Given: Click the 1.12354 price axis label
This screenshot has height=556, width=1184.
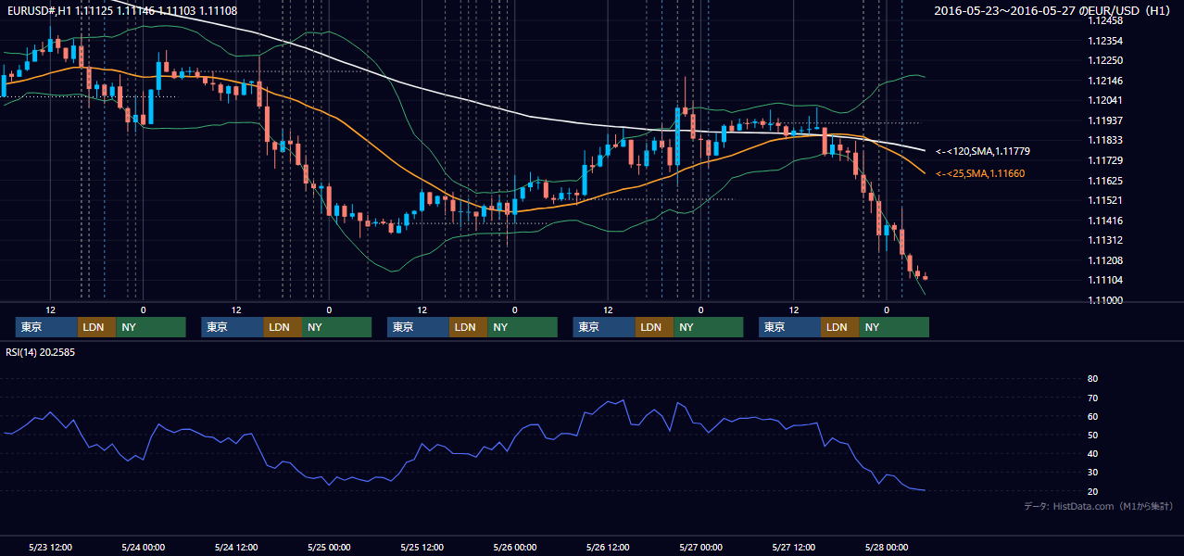Looking at the screenshot, I should [x=1105, y=41].
